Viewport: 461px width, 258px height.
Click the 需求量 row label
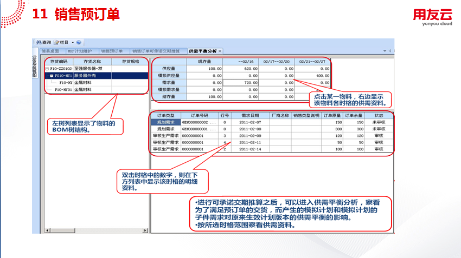point(169,83)
